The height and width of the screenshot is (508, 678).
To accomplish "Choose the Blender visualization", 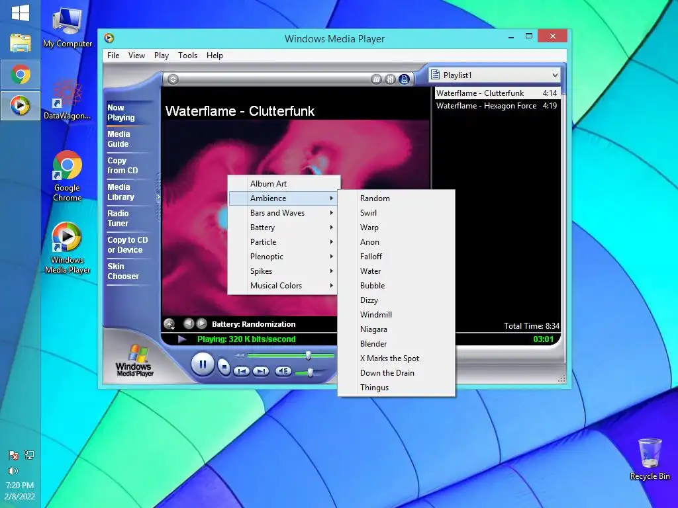I will tap(396, 344).
